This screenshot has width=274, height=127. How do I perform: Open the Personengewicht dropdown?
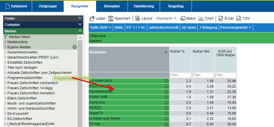click(236, 28)
